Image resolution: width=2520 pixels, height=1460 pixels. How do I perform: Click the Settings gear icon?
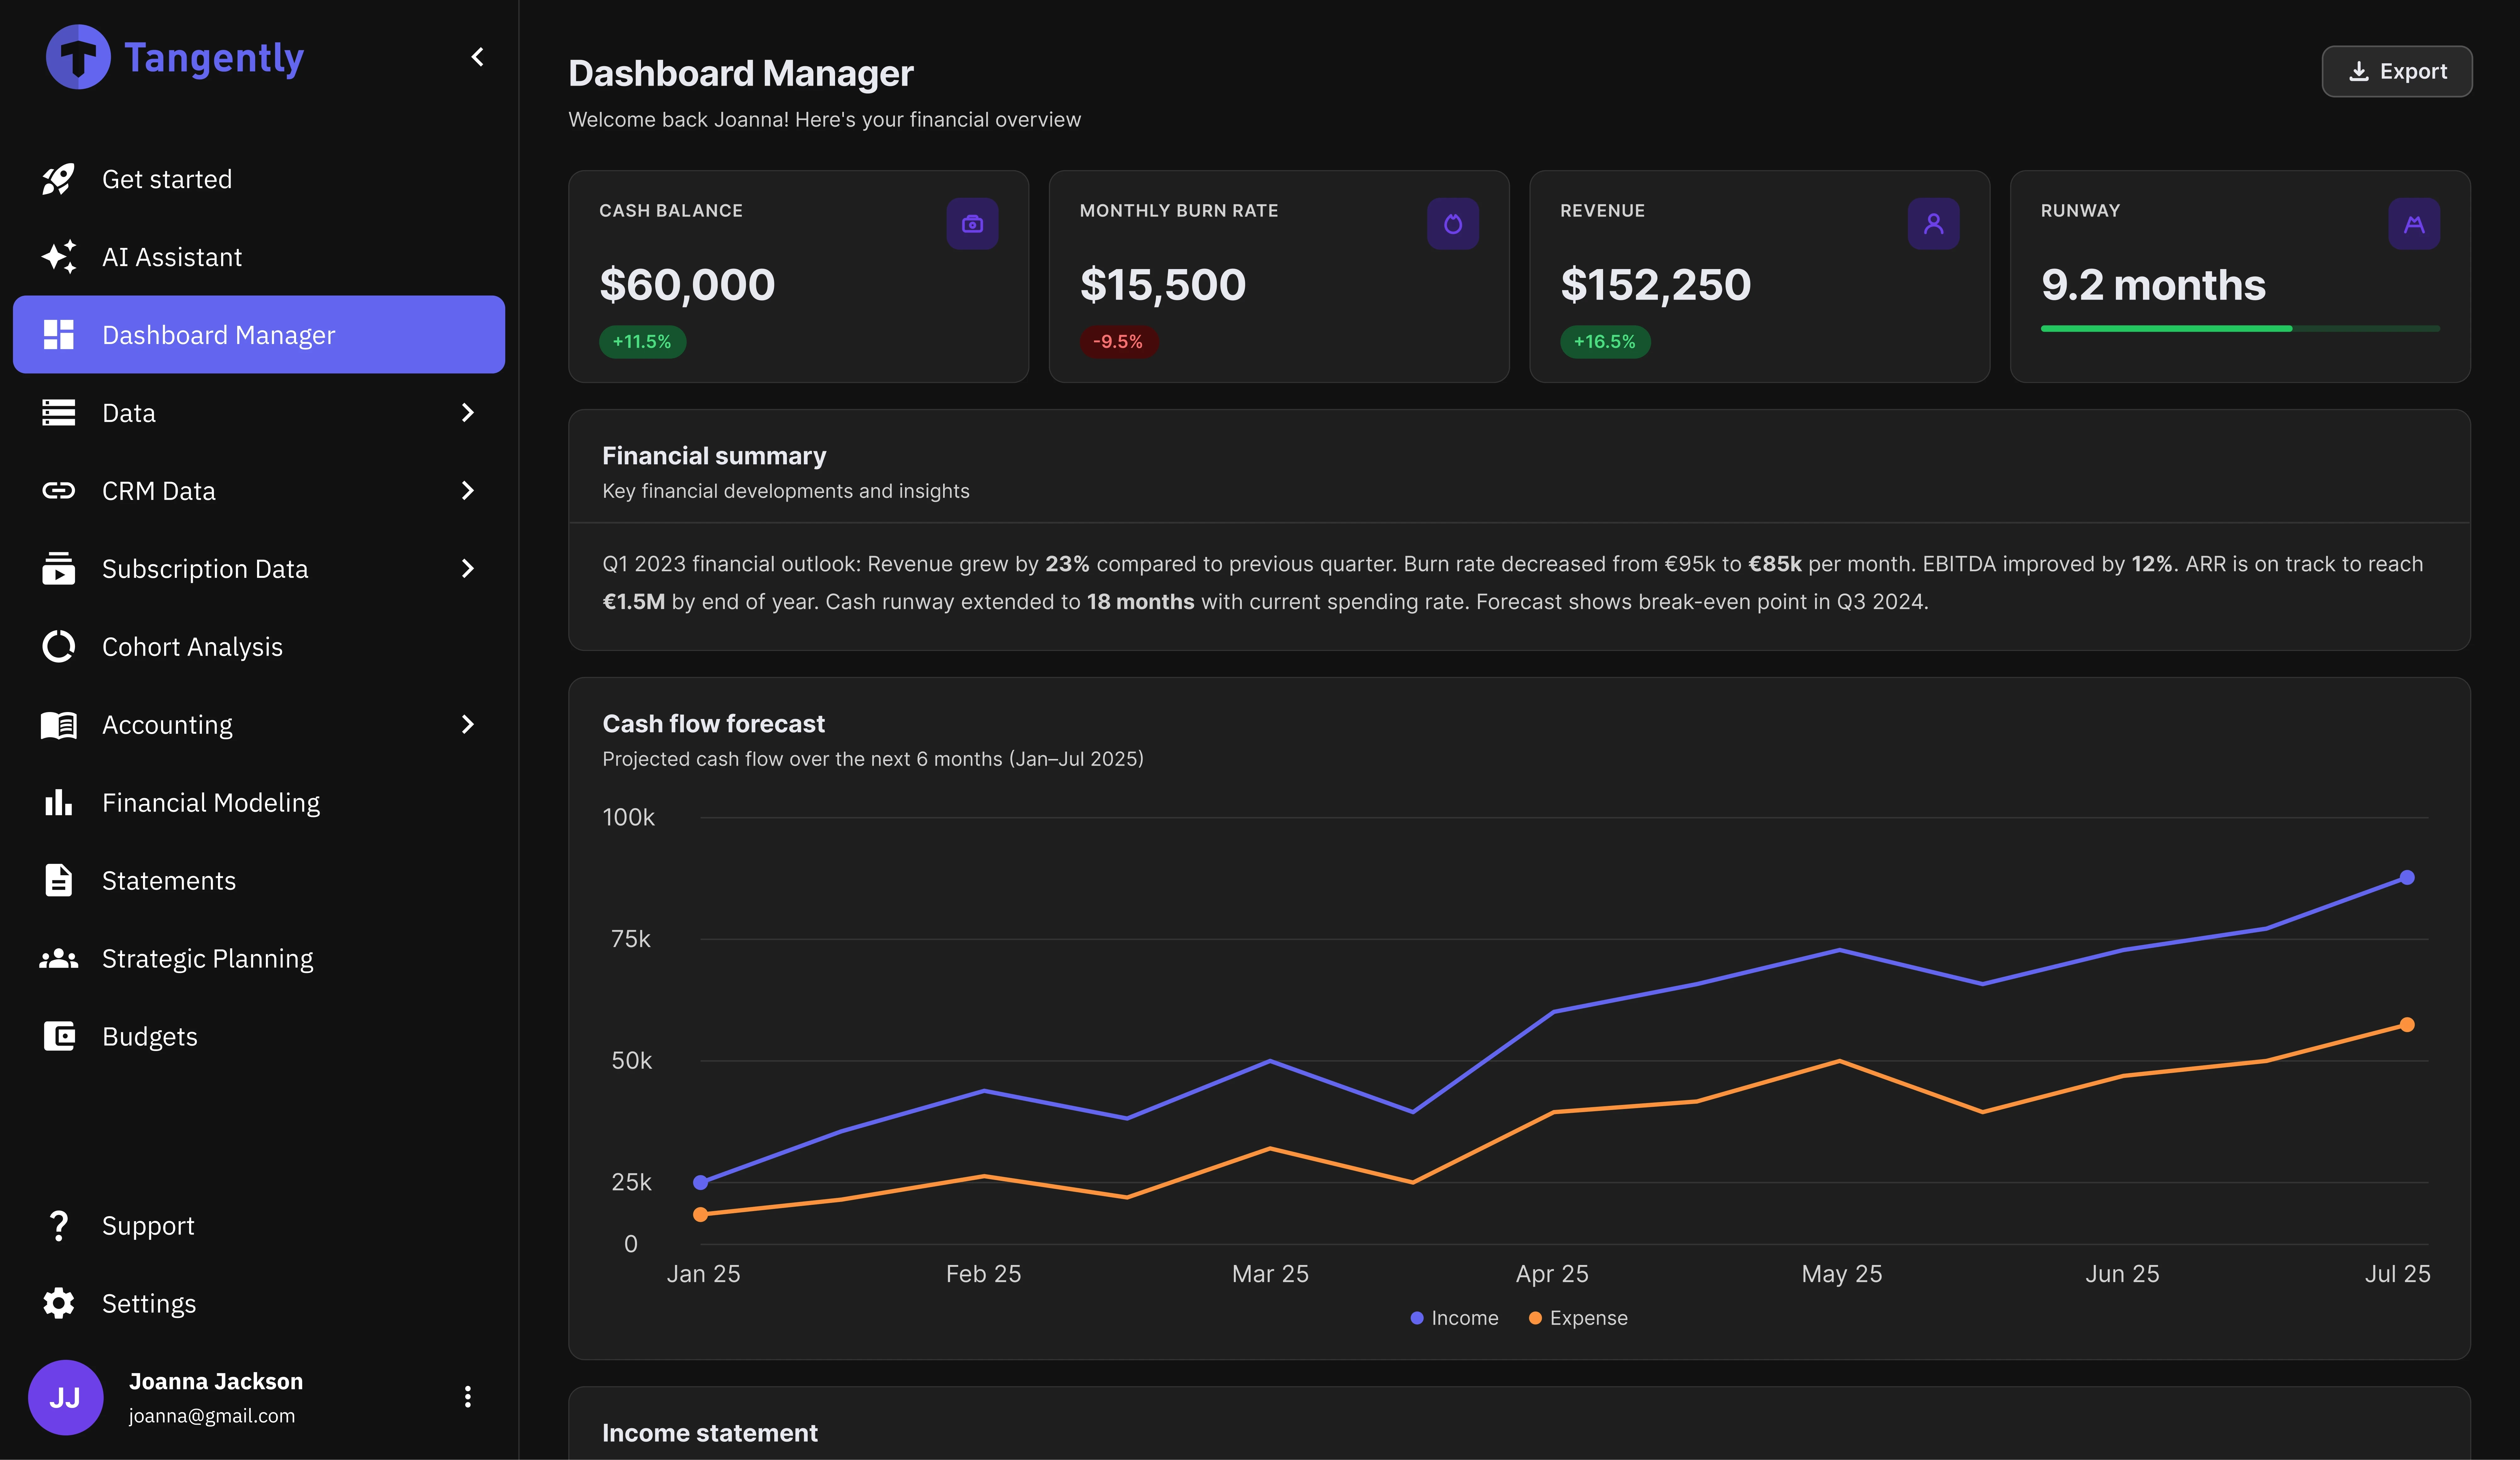[x=59, y=1303]
